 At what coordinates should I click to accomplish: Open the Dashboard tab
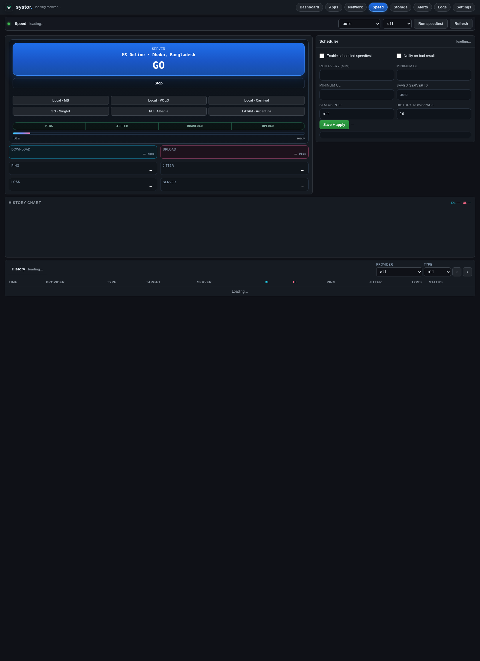[309, 7]
